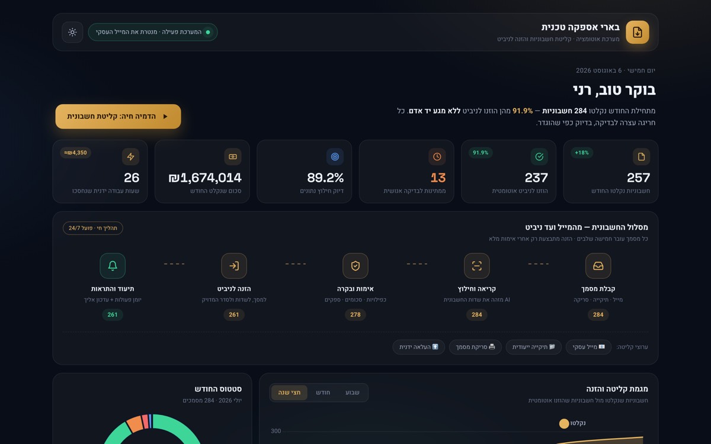
Task: Select the שבוע tab in the trend chart
Action: coord(353,392)
